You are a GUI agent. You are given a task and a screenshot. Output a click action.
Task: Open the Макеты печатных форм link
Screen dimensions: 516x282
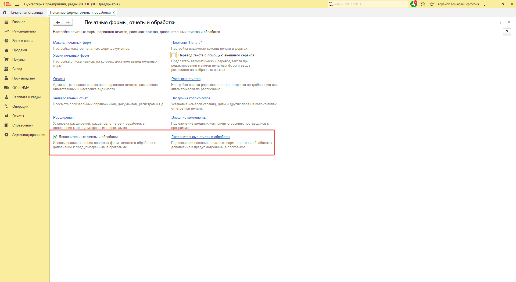[x=72, y=42]
